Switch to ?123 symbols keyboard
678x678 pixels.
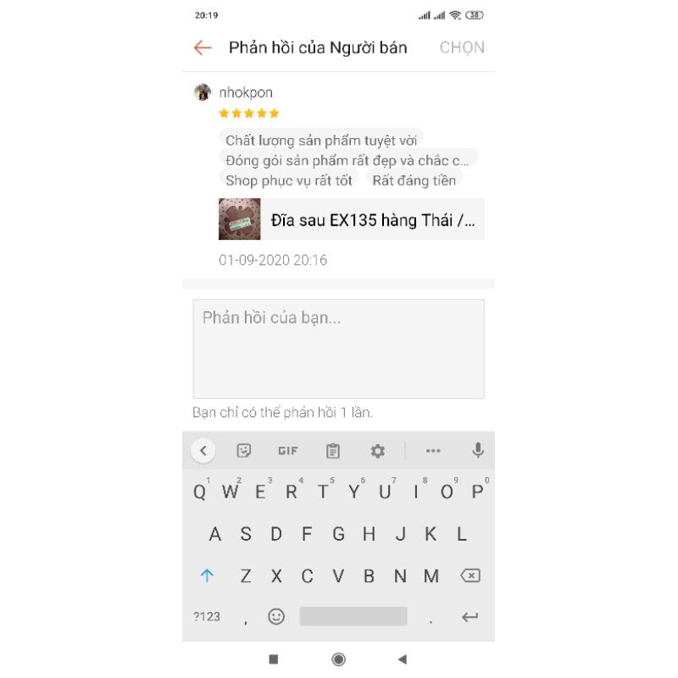[207, 617]
